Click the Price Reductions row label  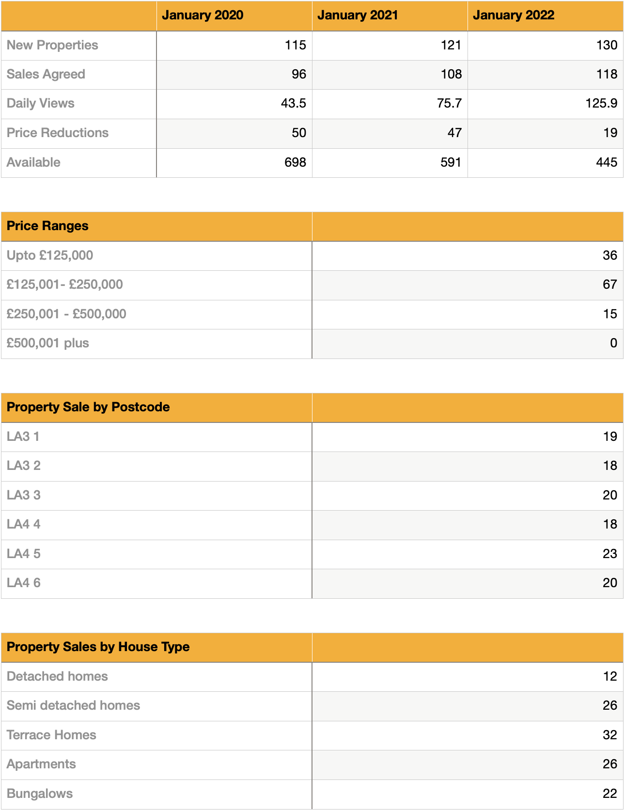pos(58,133)
